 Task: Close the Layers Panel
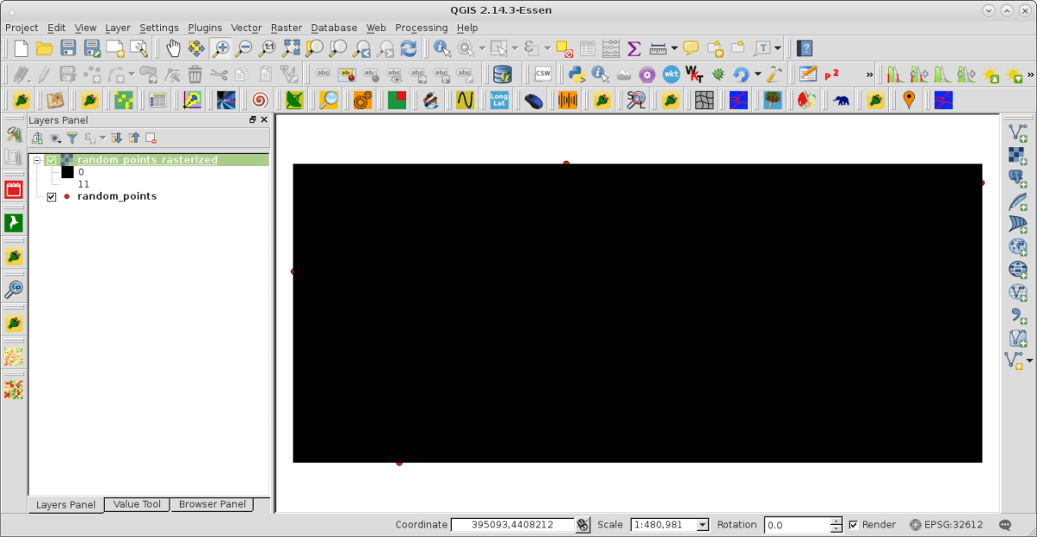(x=265, y=119)
